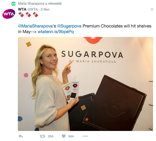Follow the wtatenn.is/9bpePq link
The height and width of the screenshot is (141, 156).
click(56, 32)
